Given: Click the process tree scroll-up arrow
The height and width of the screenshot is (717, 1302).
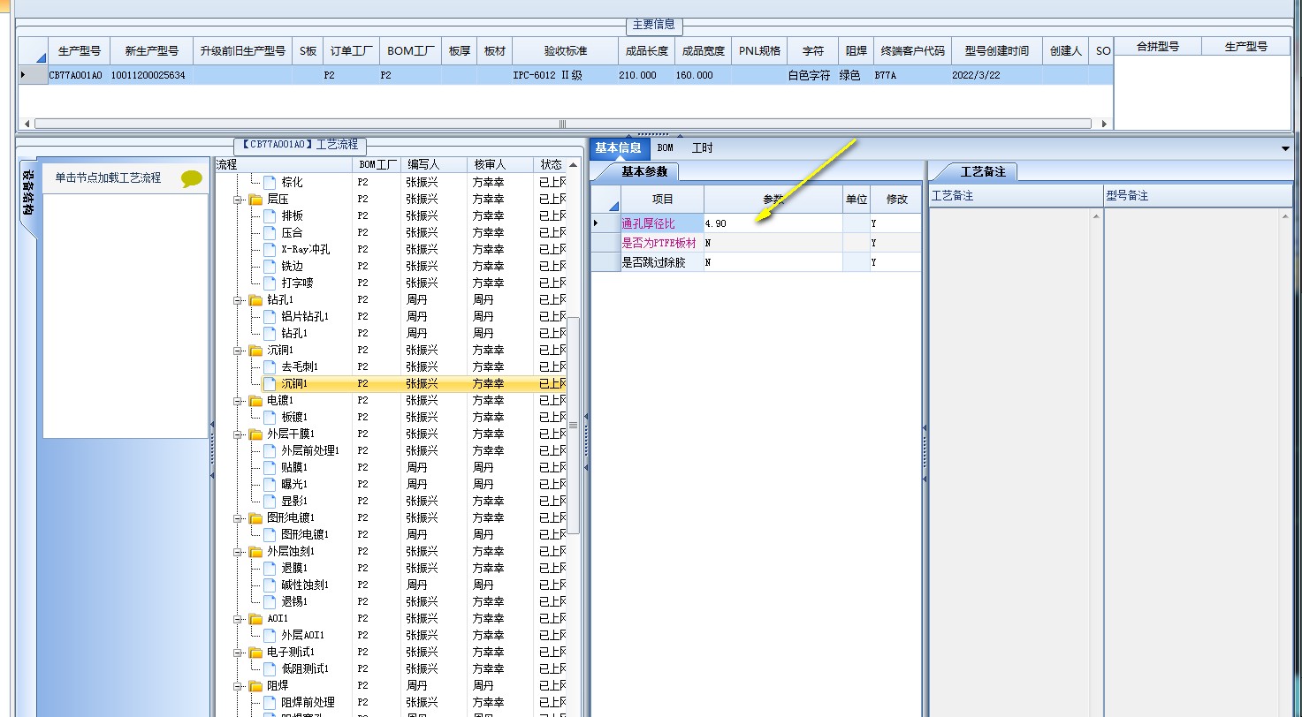Looking at the screenshot, I should click(573, 165).
